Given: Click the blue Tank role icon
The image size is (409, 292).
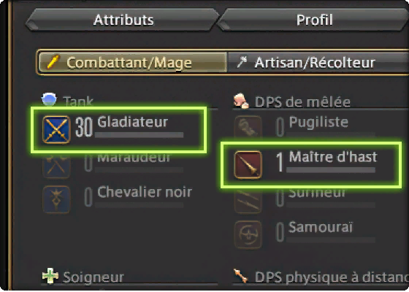Looking at the screenshot, I should tap(49, 99).
